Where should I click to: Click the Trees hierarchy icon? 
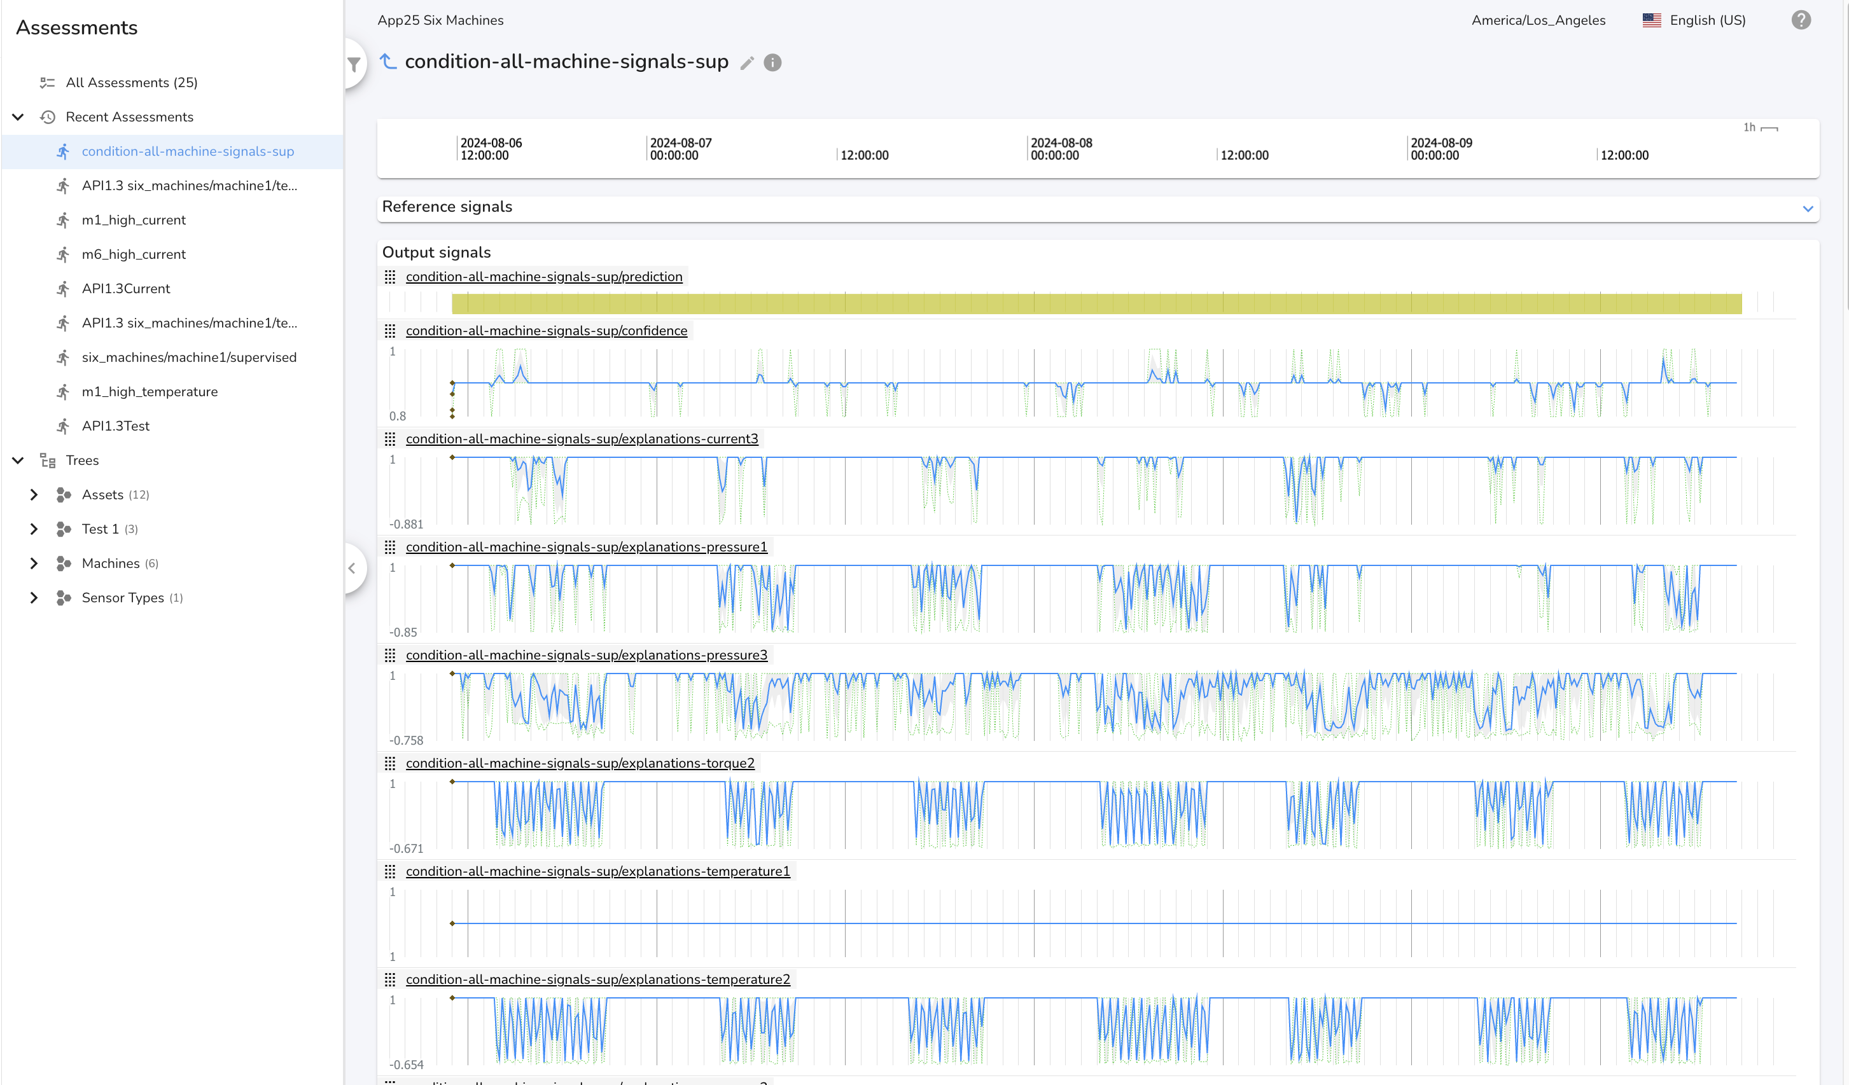[x=48, y=460]
